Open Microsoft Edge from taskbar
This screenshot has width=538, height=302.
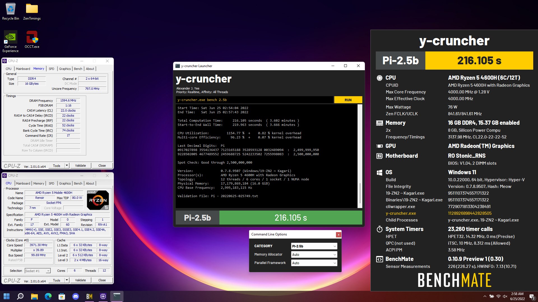click(48, 296)
